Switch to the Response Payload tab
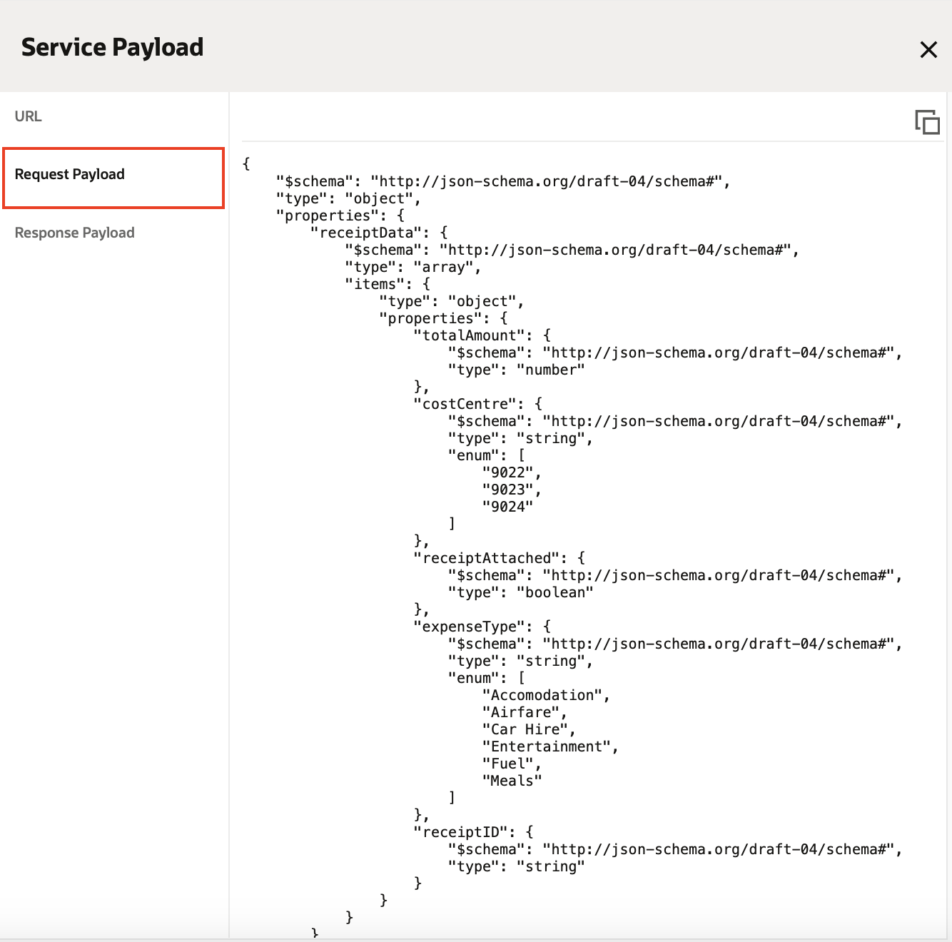Screen dimensions: 952x942 tap(74, 232)
